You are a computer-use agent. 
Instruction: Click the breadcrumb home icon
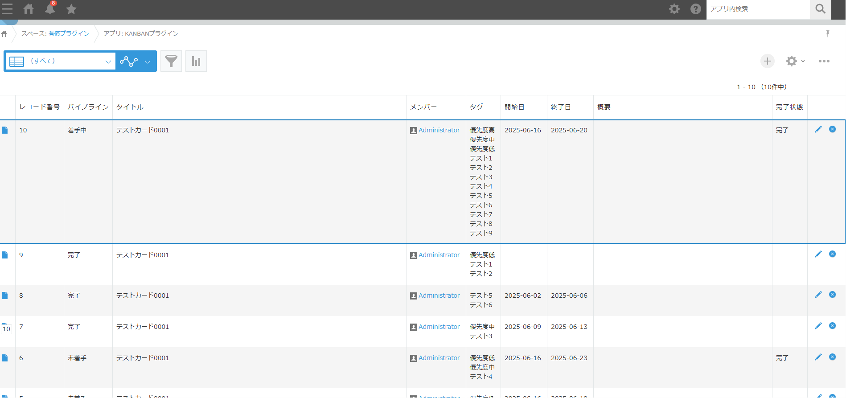tap(4, 34)
